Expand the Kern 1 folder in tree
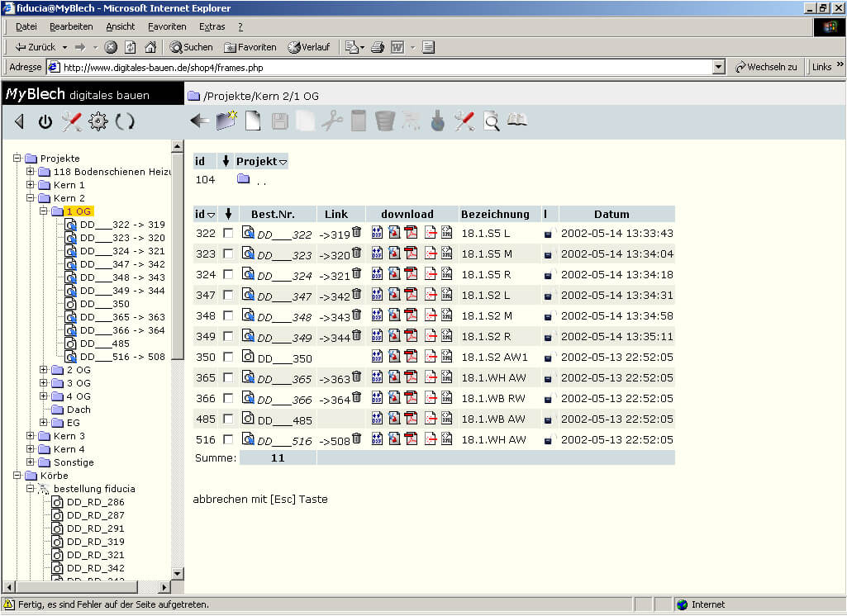The width and height of the screenshot is (847, 616). coord(31,185)
